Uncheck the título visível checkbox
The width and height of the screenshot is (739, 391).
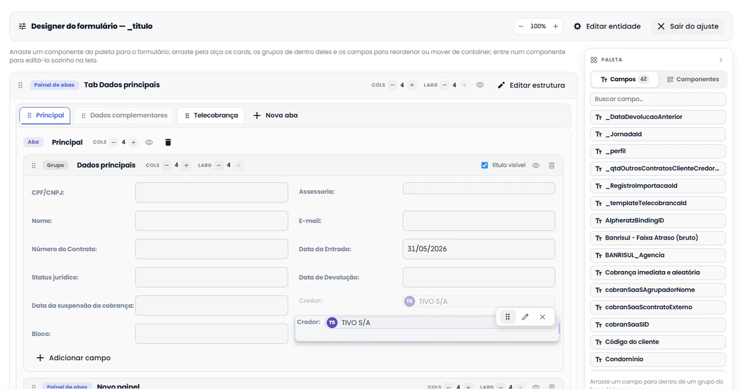(x=485, y=165)
